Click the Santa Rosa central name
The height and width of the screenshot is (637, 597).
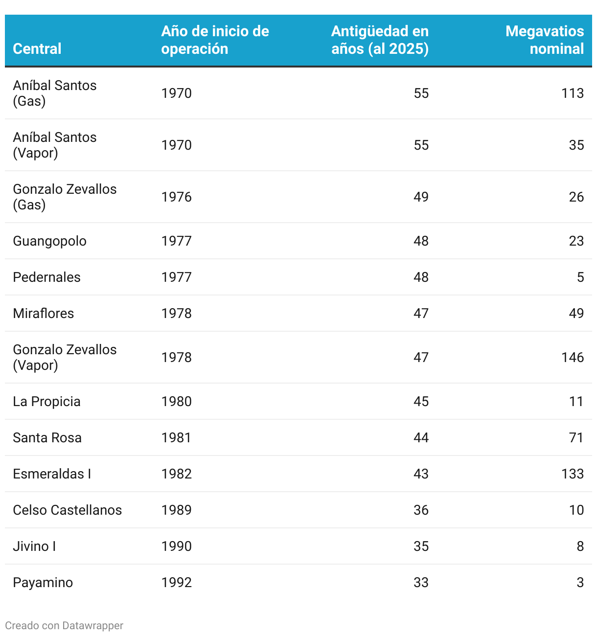coord(47,437)
